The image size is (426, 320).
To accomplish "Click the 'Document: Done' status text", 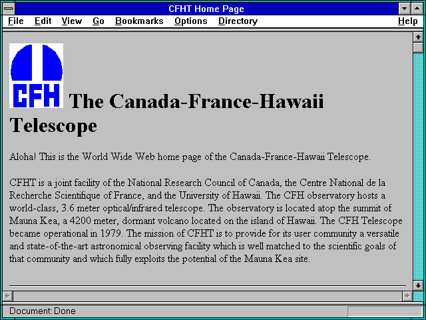I will [x=43, y=311].
